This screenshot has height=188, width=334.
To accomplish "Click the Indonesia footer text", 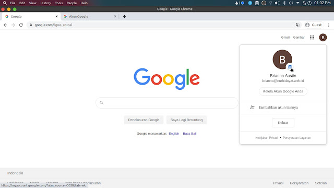I will 15,173.
